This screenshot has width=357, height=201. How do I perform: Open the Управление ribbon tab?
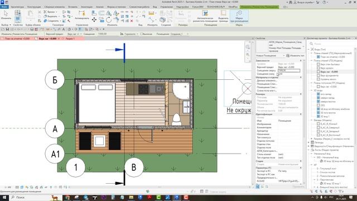166,7
